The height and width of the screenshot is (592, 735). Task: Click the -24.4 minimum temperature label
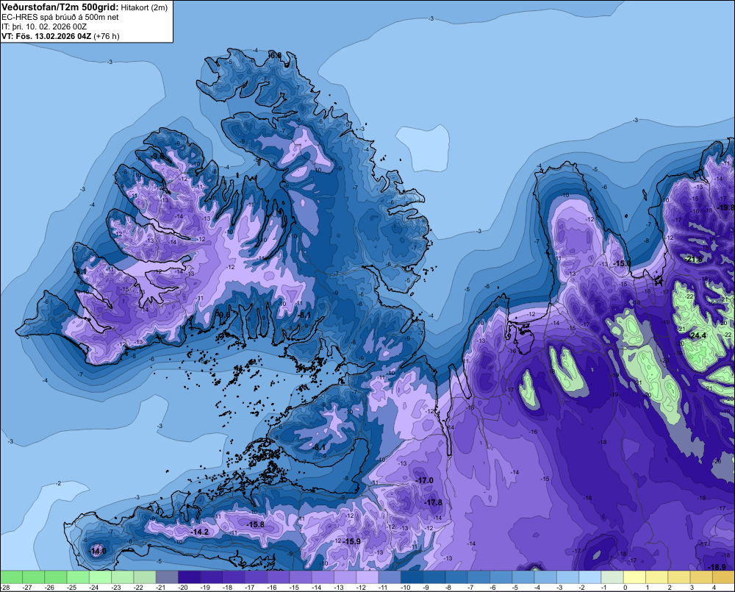(x=698, y=335)
